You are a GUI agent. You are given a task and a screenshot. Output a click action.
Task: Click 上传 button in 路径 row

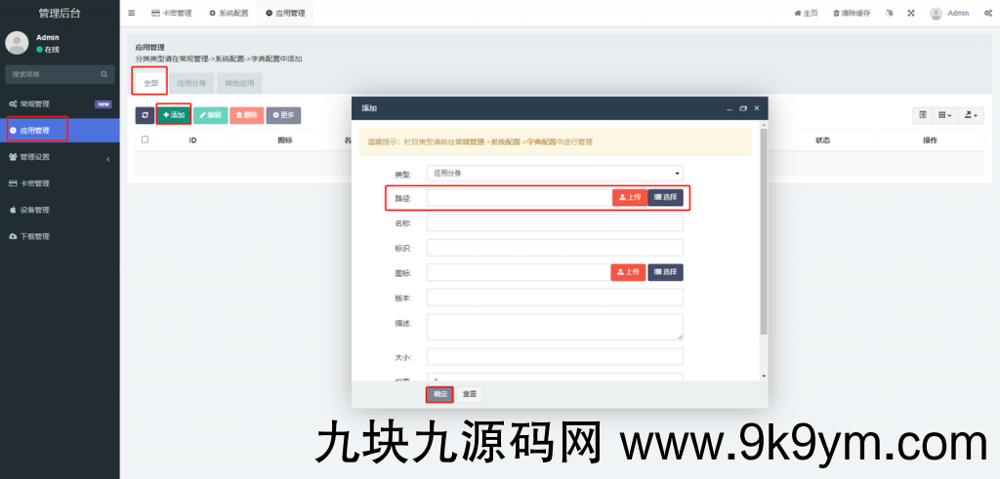630,197
